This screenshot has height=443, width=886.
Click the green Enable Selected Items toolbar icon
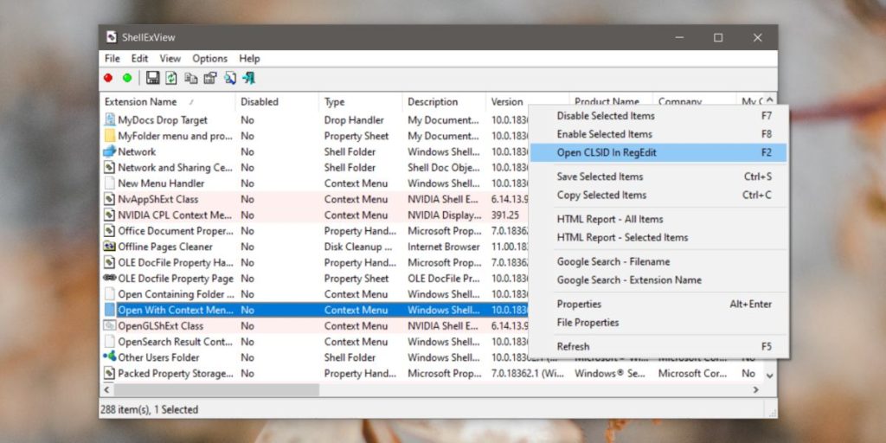127,78
